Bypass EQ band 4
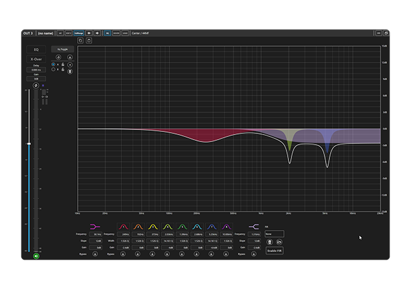Screen dimensions: 411x290 pyautogui.click(x=167, y=254)
